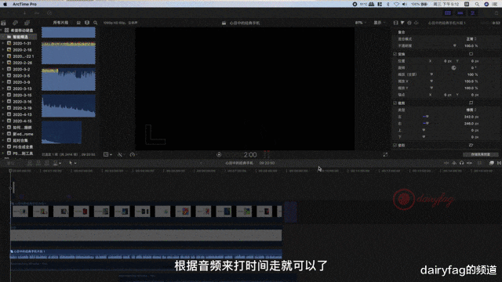Open the info inspector icon

(x=409, y=23)
